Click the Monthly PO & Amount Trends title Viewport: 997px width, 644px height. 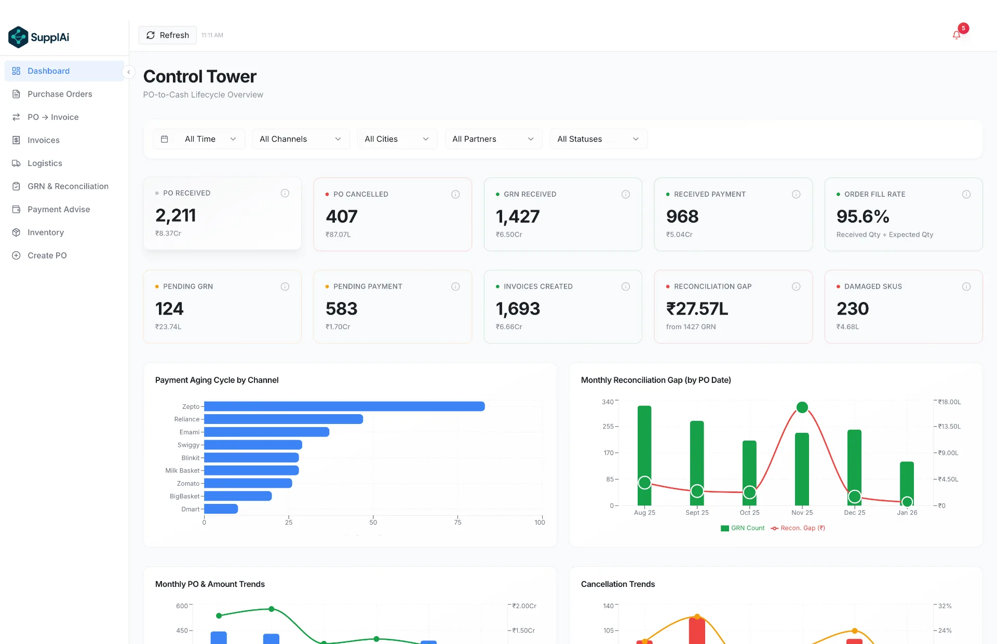point(210,584)
